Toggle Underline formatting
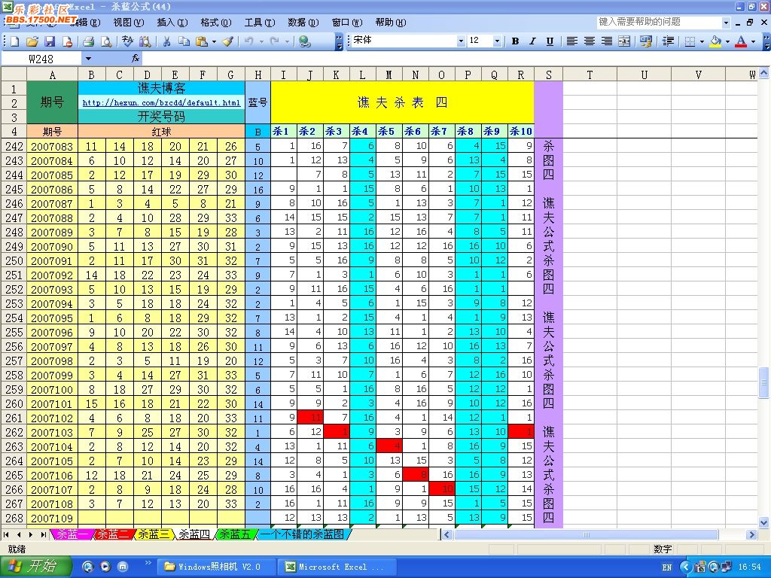771x578 pixels. coord(550,41)
